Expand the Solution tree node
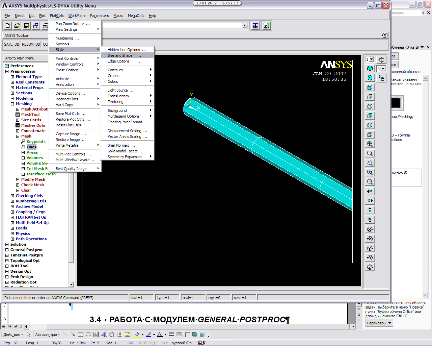The width and height of the screenshot is (432, 346). [x=7, y=244]
